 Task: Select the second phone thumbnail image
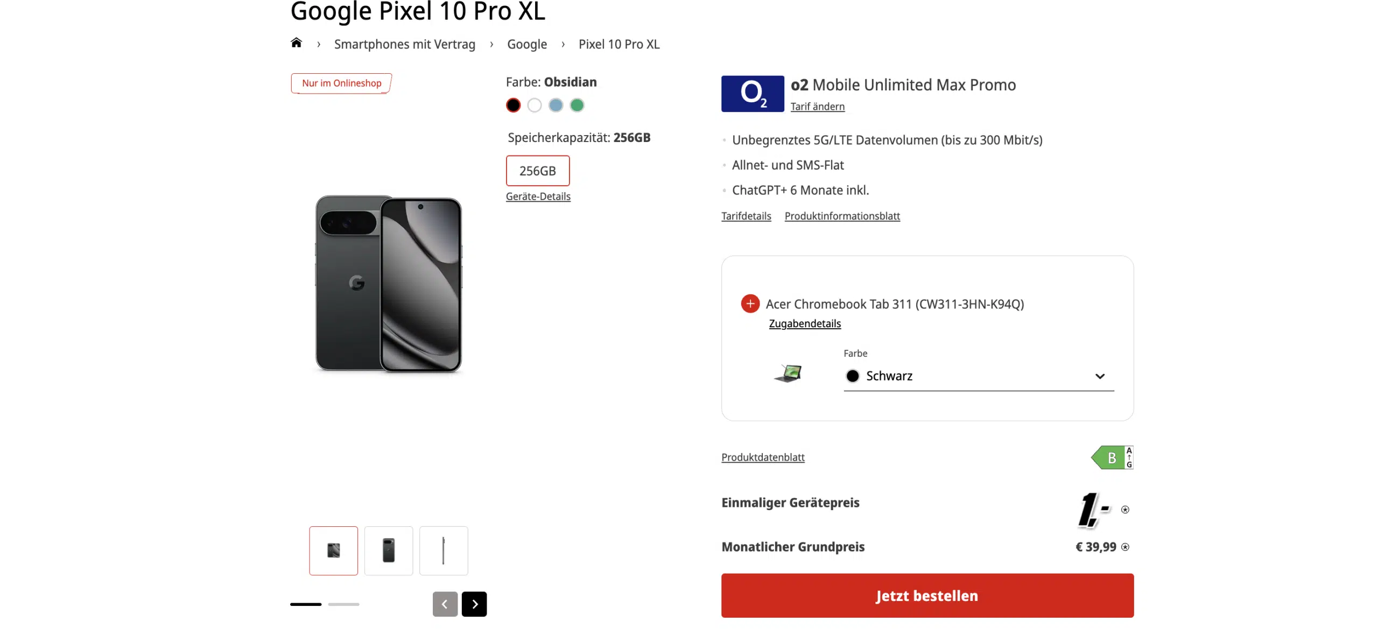tap(388, 550)
